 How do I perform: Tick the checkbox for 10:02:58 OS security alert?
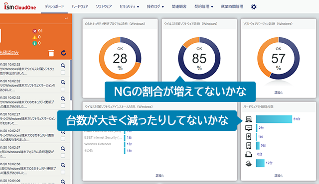tap(63, 172)
